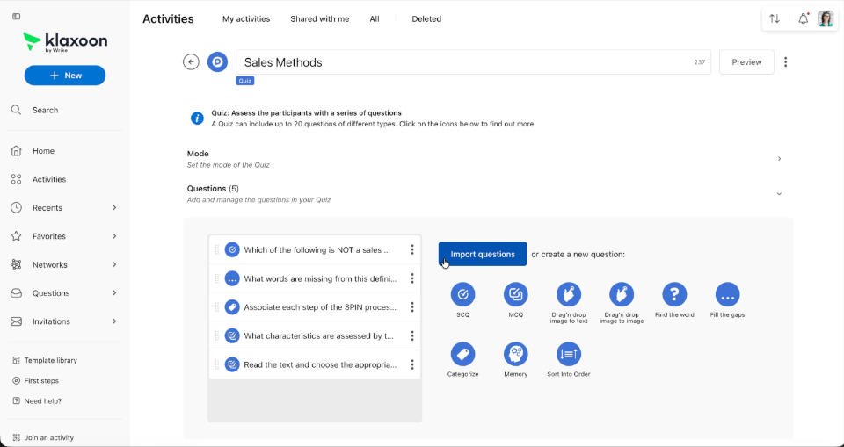Add a Memory question
Image resolution: width=844 pixels, height=447 pixels.
(516, 354)
